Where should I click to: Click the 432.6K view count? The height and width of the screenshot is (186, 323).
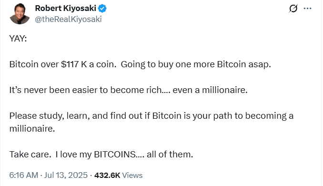[x=107, y=176]
